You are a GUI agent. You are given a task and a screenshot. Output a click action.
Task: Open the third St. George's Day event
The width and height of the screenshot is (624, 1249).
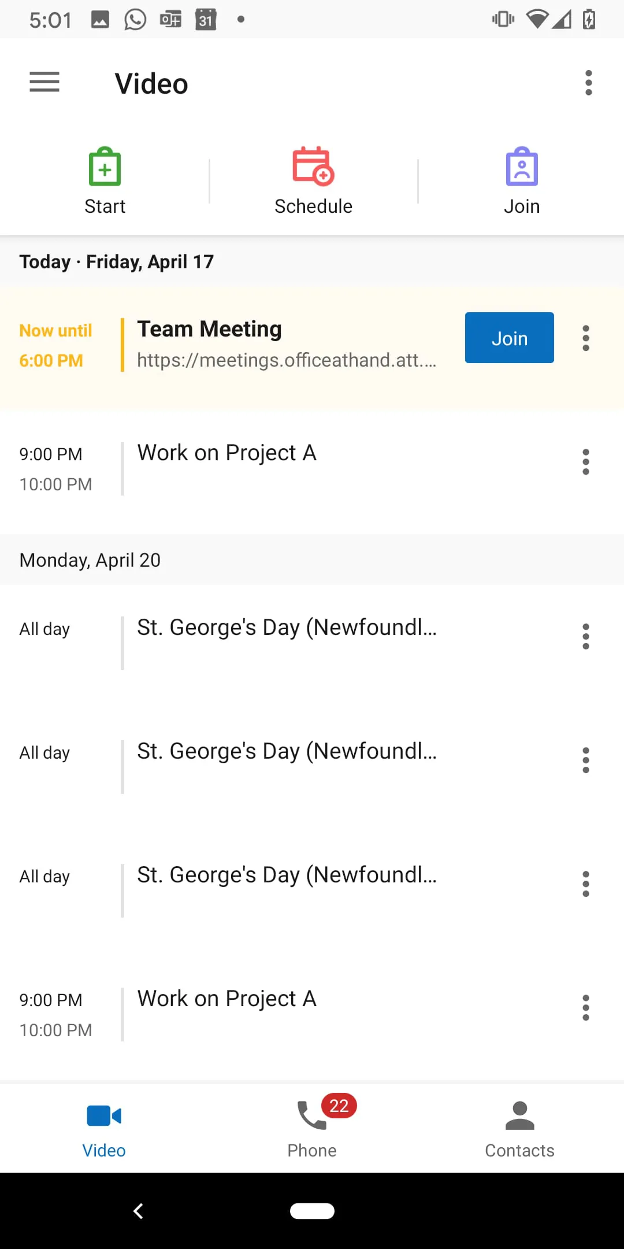click(x=287, y=875)
